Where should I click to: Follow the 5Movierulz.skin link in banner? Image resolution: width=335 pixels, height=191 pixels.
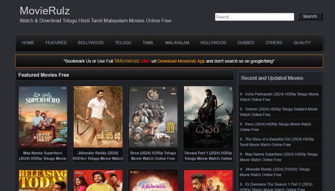pyautogui.click(x=132, y=61)
